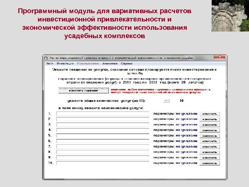Screen dimensions: 249x187
Task: Click 'не указаны' status for service 1
Action: [187, 114]
